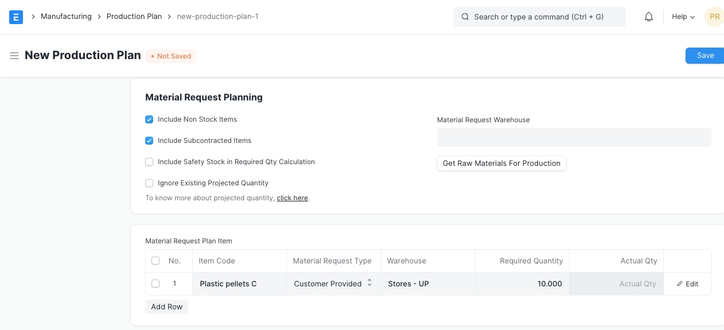Uncheck Include Non Stock Items
Screen dimensions: 724x330
[149, 119]
